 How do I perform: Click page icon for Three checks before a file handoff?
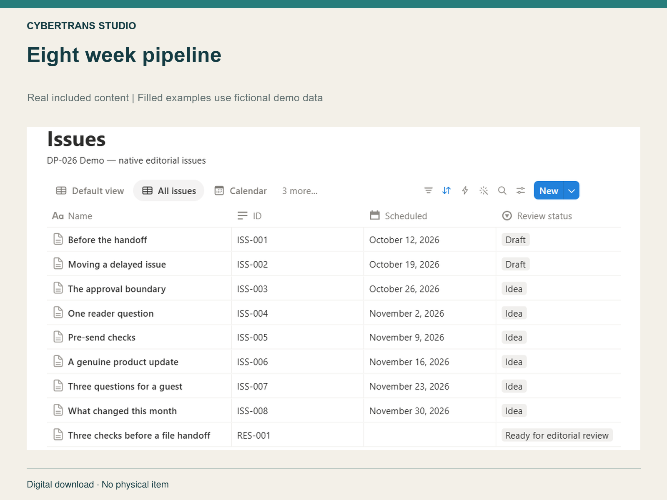58,435
